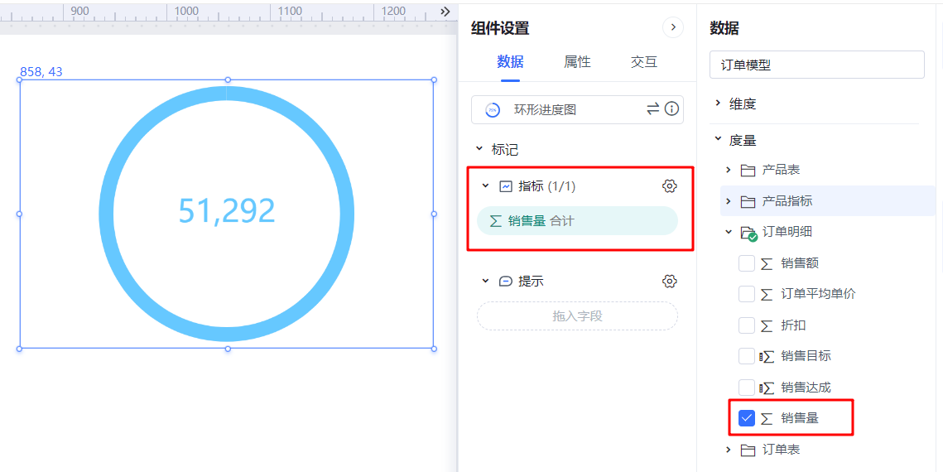Click the 拖入字段 drop zone
943x472 pixels.
point(577,315)
